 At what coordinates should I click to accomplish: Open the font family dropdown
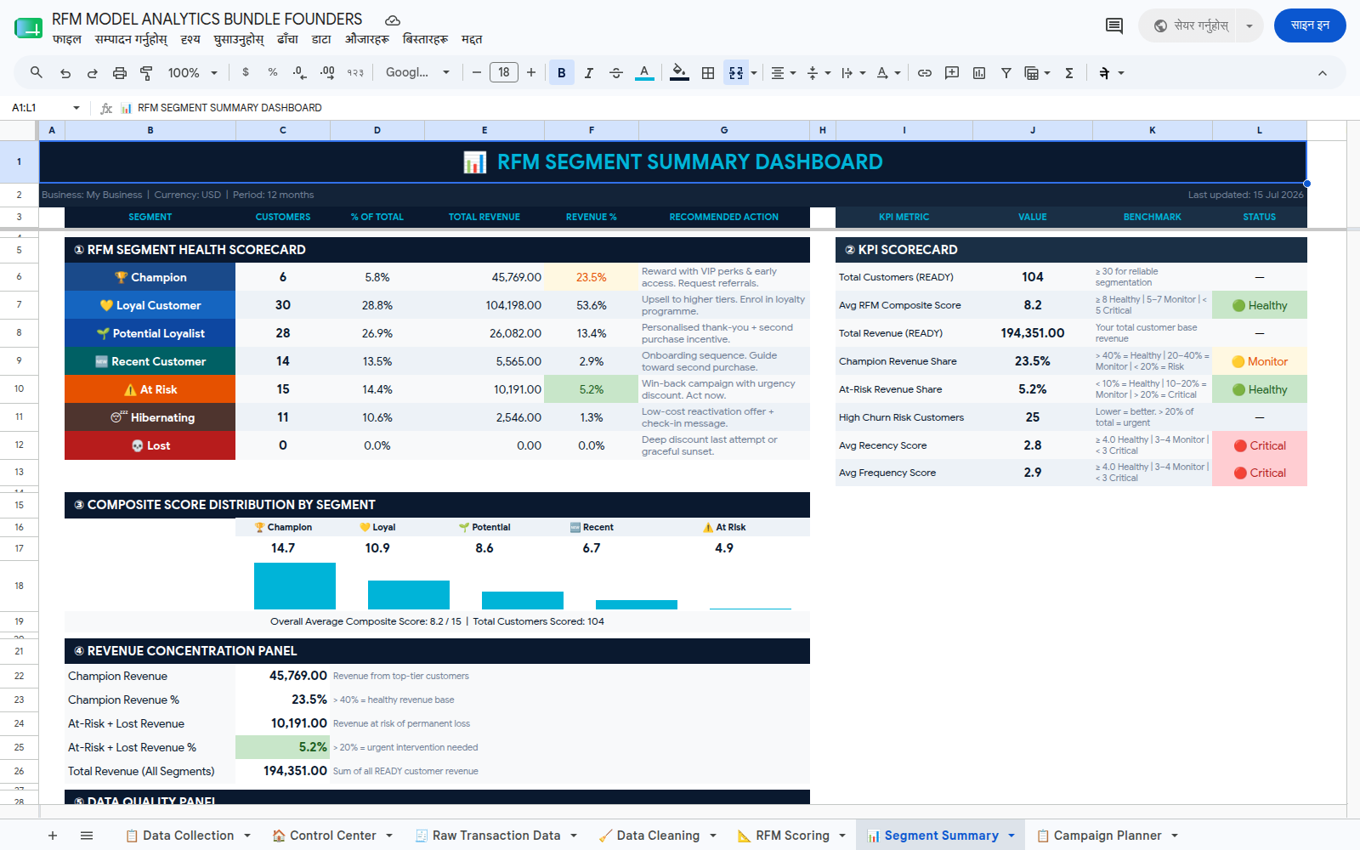[x=417, y=73]
